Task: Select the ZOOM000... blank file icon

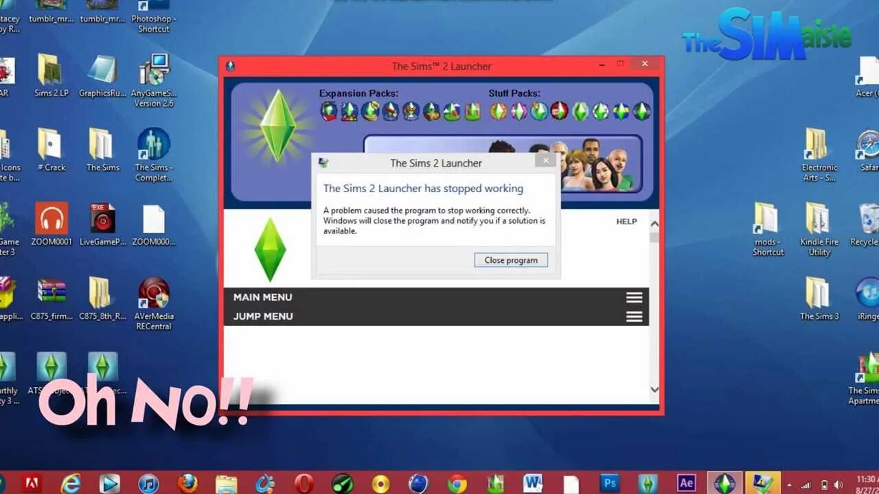Action: 154,224
